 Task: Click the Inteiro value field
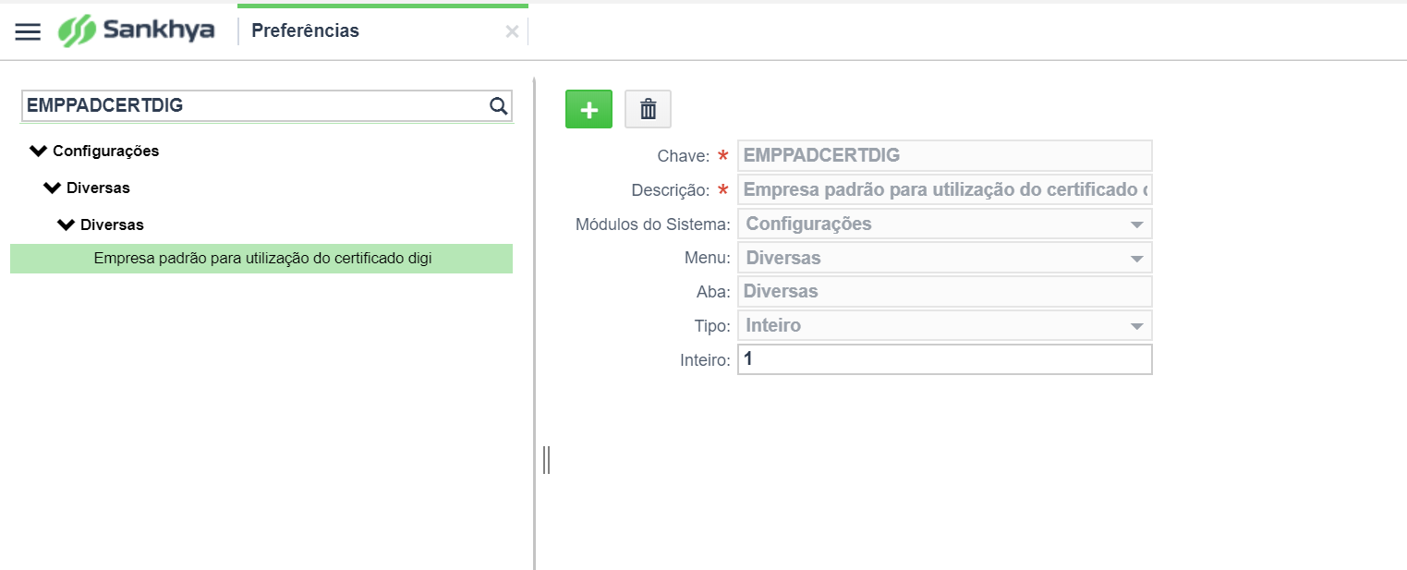tap(945, 359)
